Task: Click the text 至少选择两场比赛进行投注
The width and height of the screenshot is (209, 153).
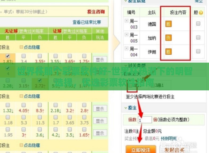Action: coord(150,97)
